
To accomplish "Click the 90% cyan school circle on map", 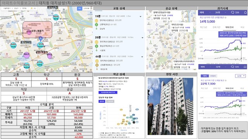I will 56,17.
